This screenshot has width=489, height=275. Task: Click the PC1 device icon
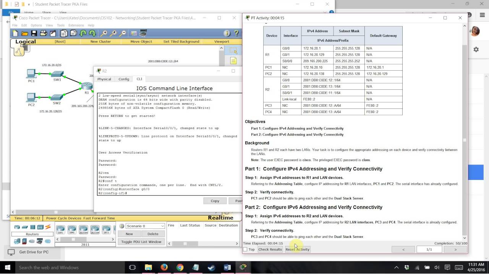pos(31,73)
